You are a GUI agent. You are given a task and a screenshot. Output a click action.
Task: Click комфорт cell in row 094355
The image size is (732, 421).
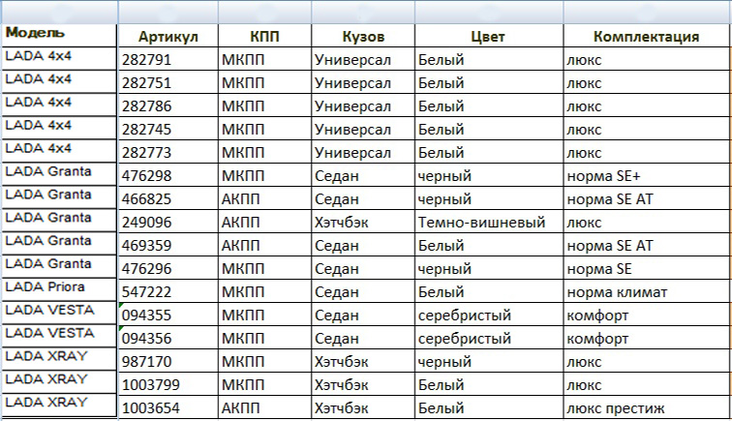click(x=646, y=315)
